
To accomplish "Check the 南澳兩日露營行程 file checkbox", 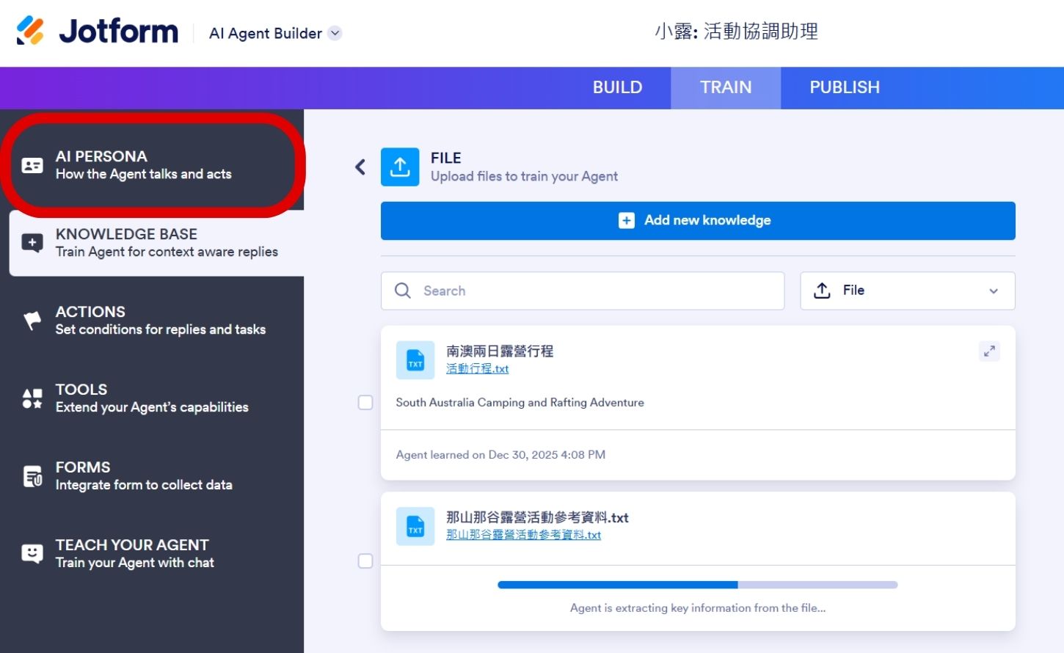I will coord(365,402).
